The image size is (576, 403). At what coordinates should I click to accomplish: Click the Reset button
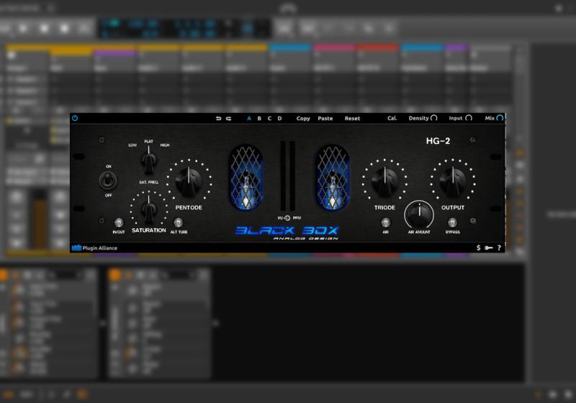click(352, 118)
